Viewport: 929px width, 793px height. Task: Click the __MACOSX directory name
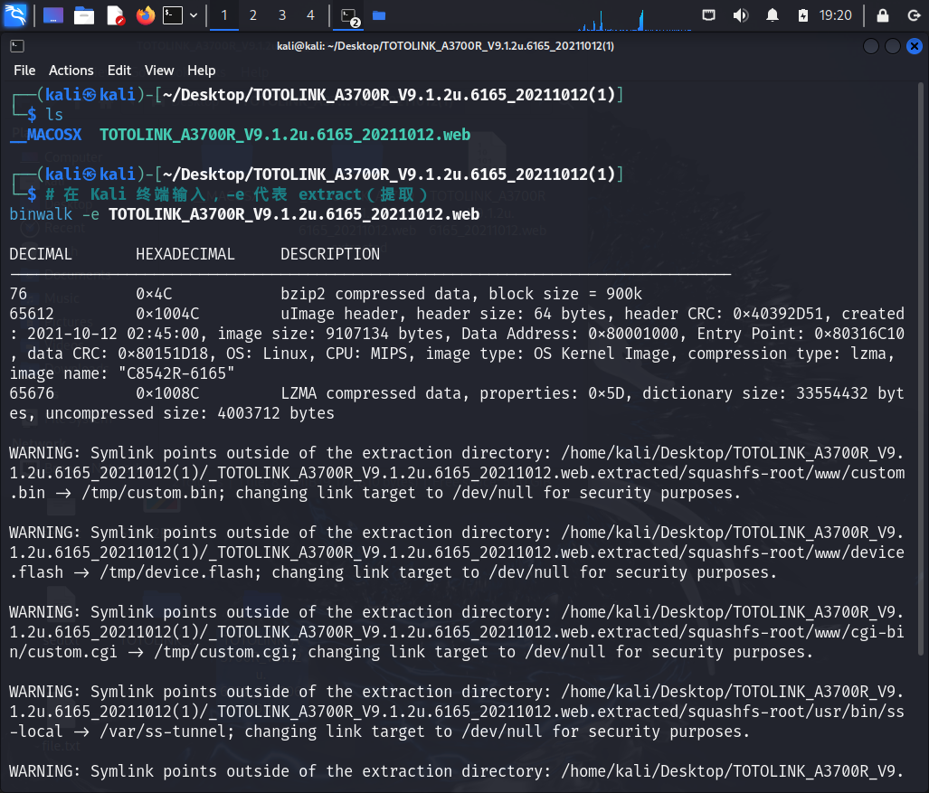[x=46, y=135]
